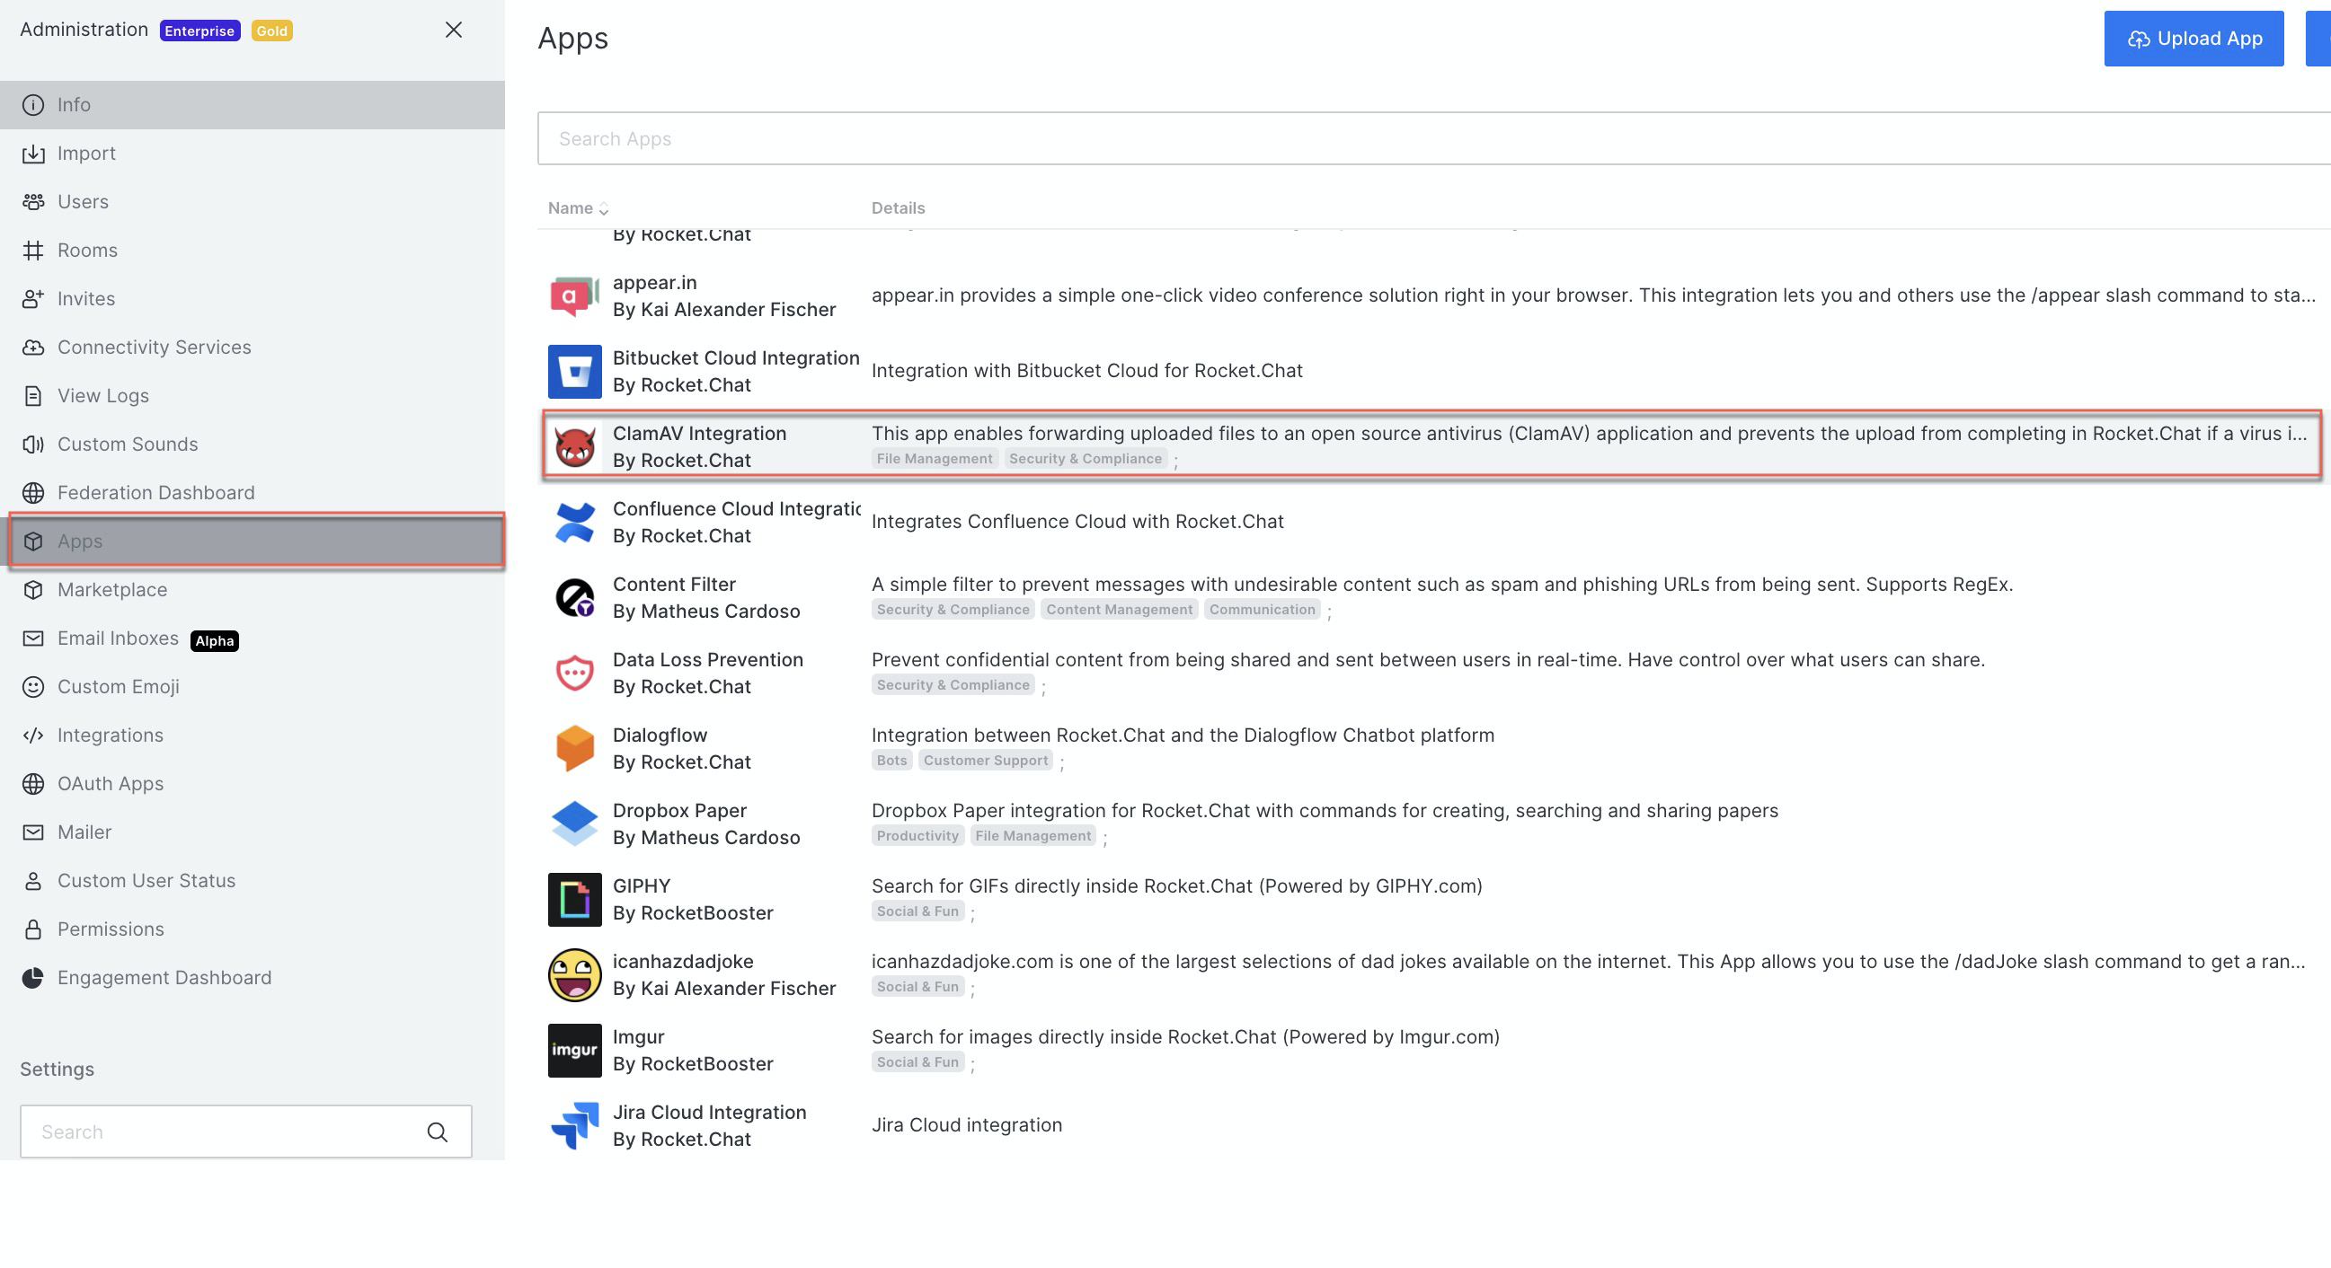Viewport: 2331px width, 1268px height.
Task: Click the Dropbox Paper logo
Action: coord(574,823)
